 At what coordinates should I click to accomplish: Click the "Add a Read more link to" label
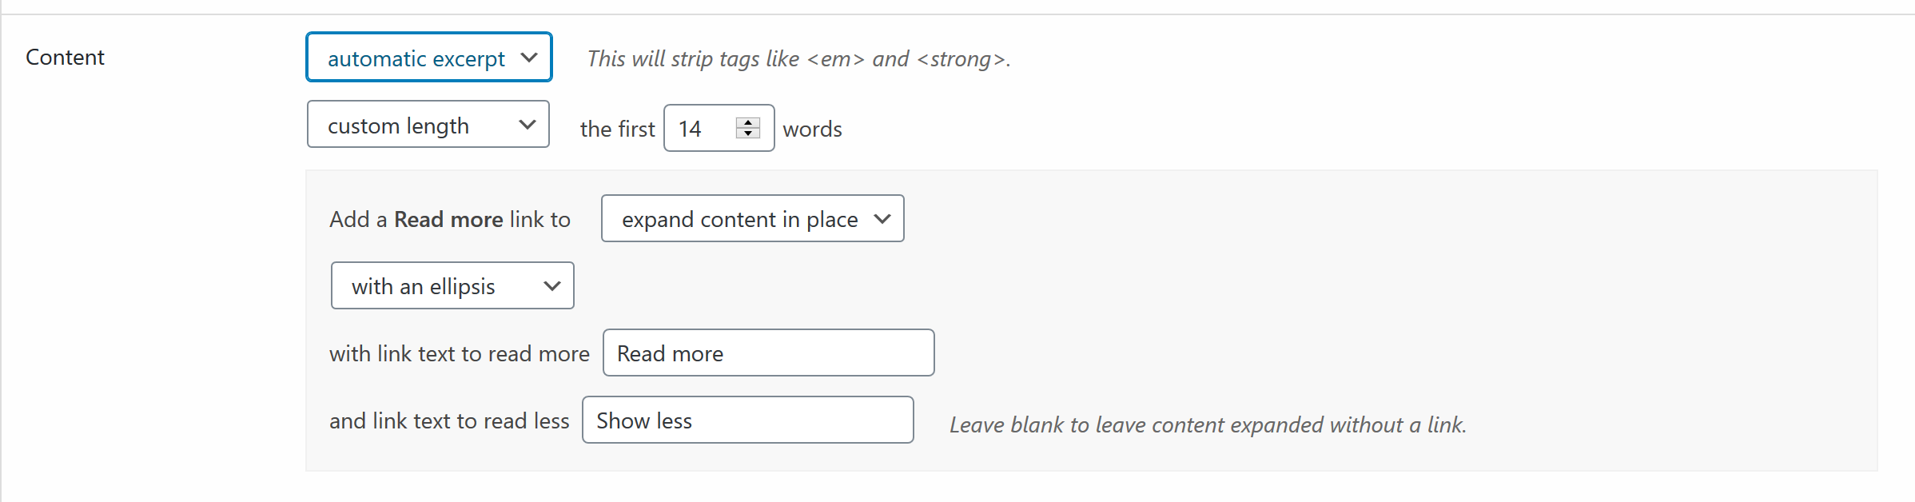[x=450, y=219]
